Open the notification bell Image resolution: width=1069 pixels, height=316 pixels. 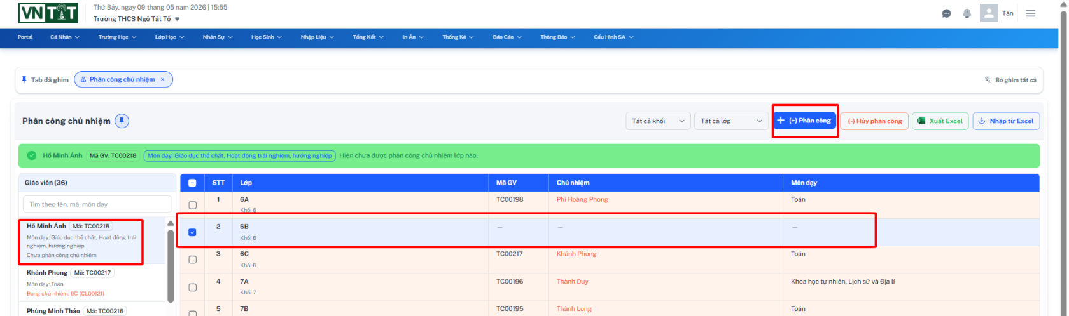tap(967, 13)
